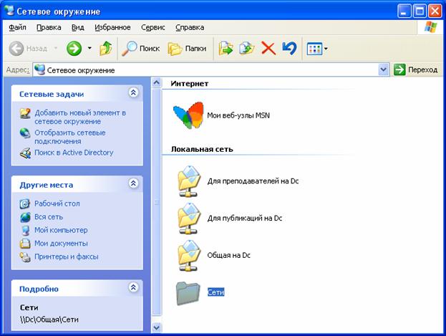
Task: Click the Windows flag logo
Action: click(431, 27)
